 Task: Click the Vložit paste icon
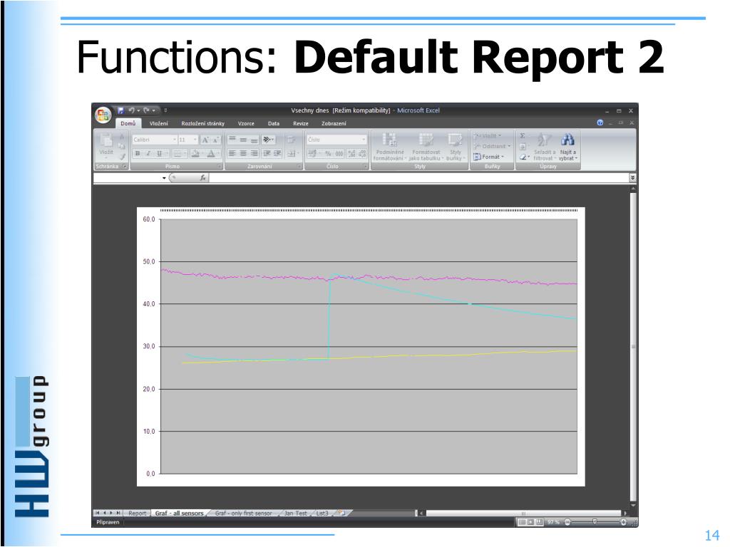click(106, 142)
